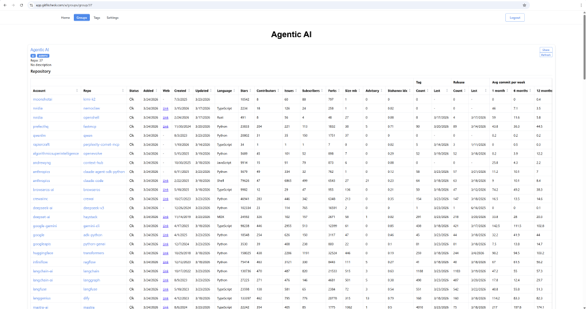Open the fastmcp repo link
Screen dimensions: 586x309
point(90,126)
